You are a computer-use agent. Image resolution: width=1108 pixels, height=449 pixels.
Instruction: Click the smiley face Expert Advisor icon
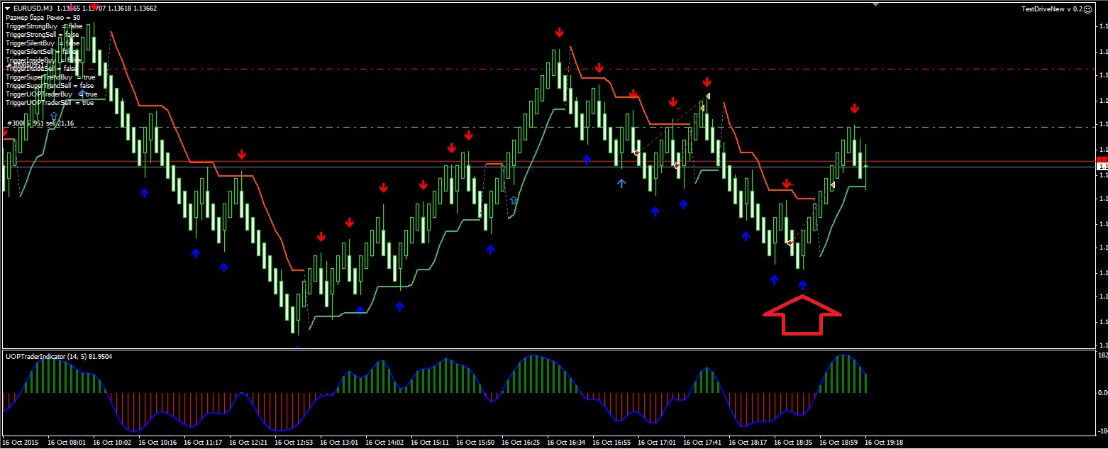[1087, 9]
